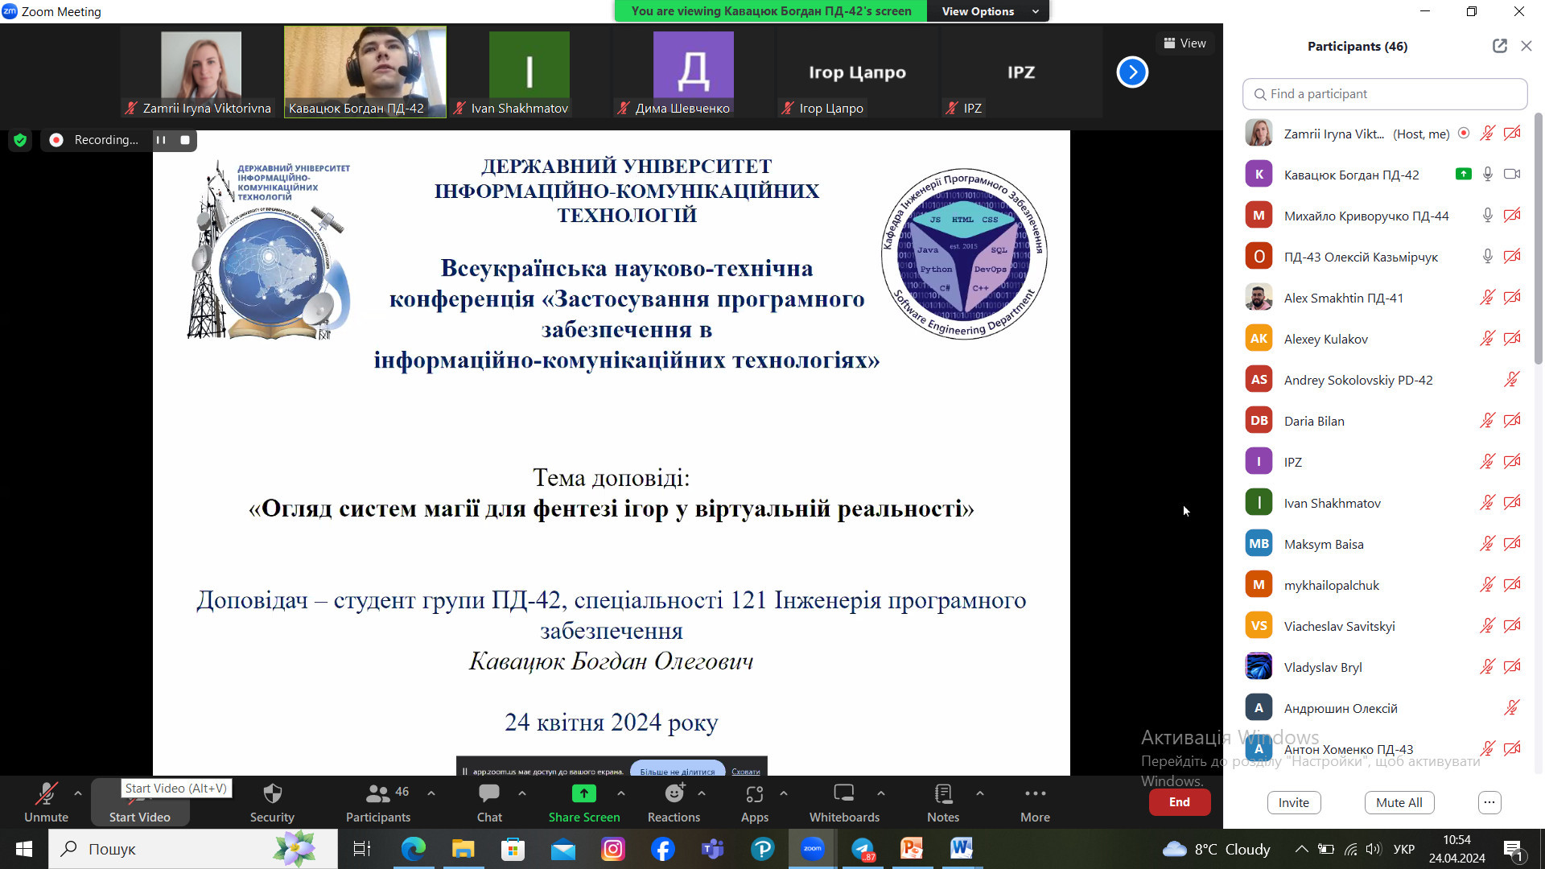Expand the Whiteboards options arrow
Image resolution: width=1545 pixels, height=869 pixels.
[x=881, y=793]
